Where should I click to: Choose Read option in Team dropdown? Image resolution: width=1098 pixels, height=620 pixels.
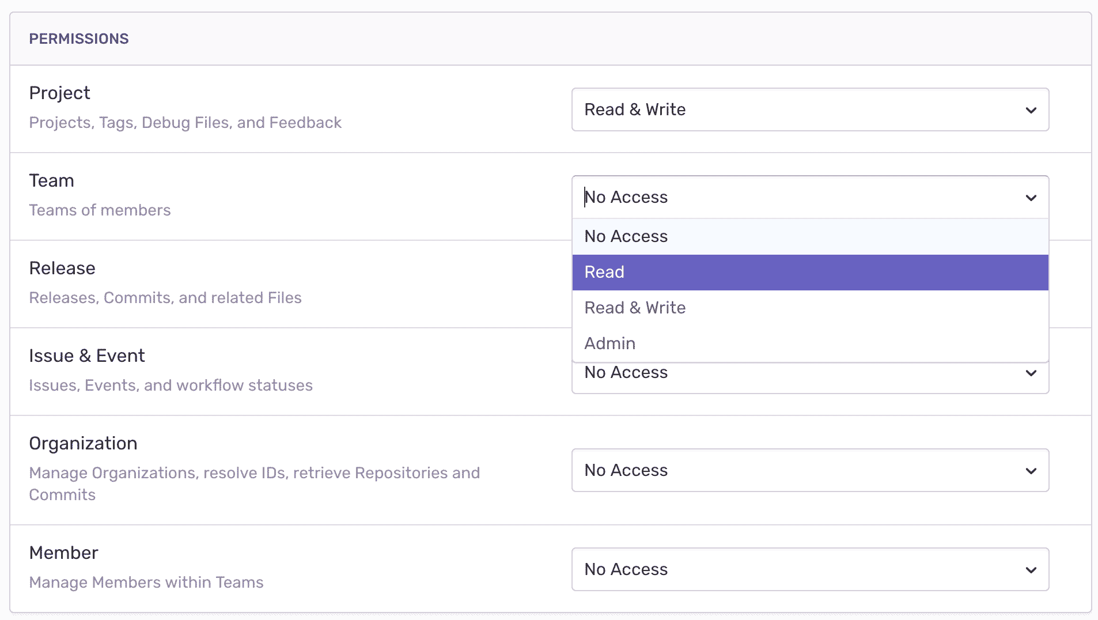pyautogui.click(x=809, y=272)
